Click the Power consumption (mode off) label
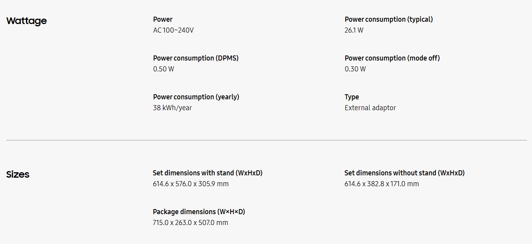Image resolution: width=532 pixels, height=244 pixels. pyautogui.click(x=392, y=58)
